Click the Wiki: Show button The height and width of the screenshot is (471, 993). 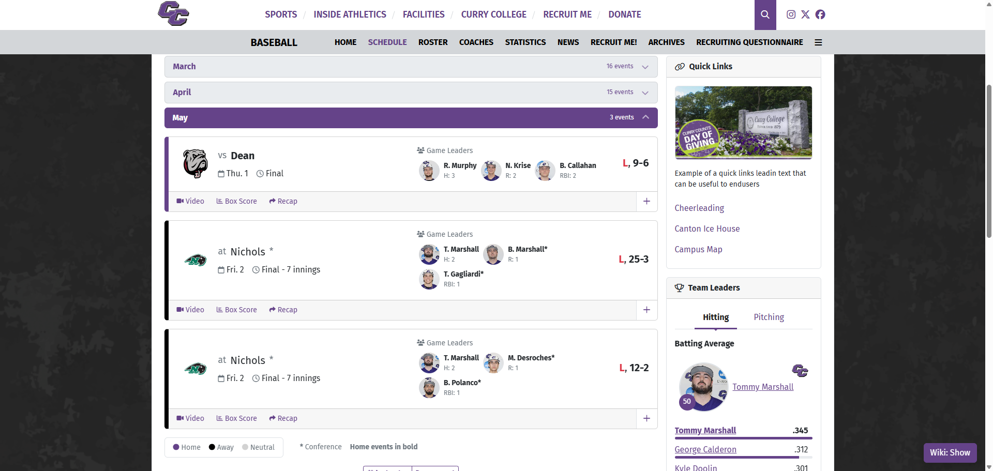pos(950,452)
